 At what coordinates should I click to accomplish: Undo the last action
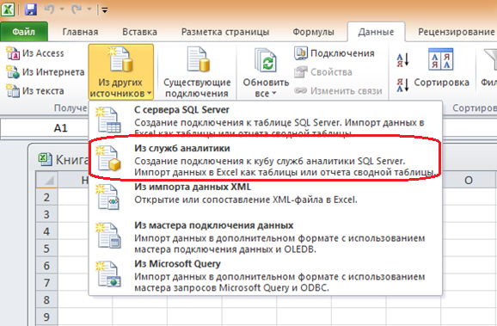[x=49, y=9]
